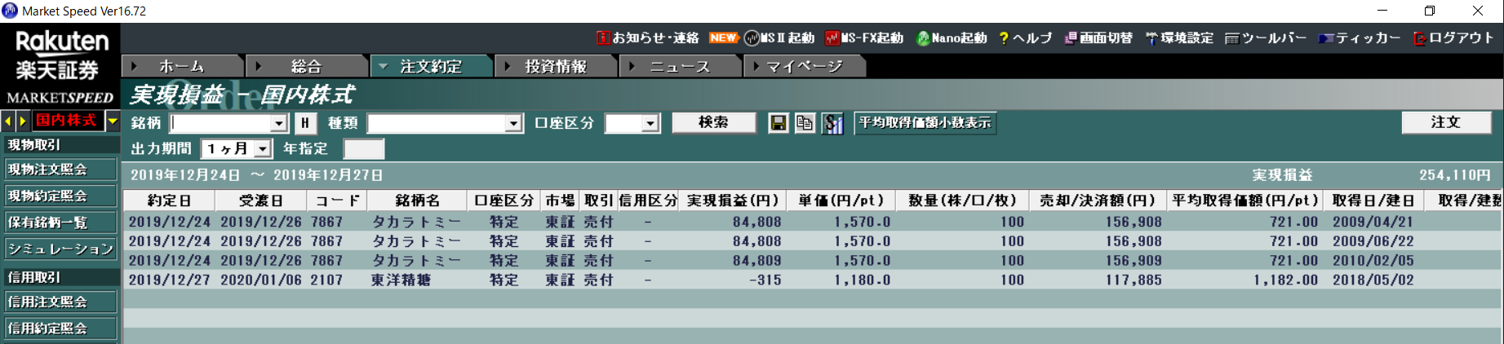Toggle ツールバー toolbar
Viewport: 1504px width, 344px height.
pos(1266,38)
